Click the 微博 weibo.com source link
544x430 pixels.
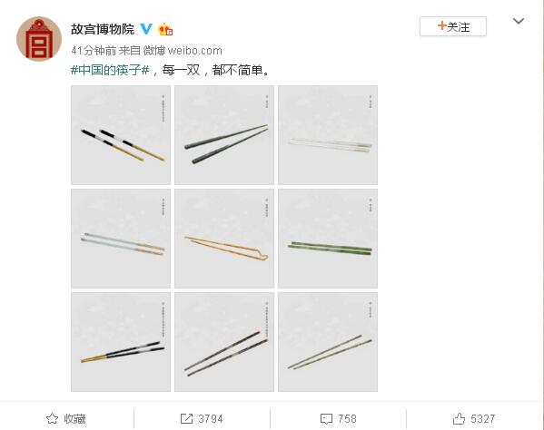pyautogui.click(x=183, y=51)
